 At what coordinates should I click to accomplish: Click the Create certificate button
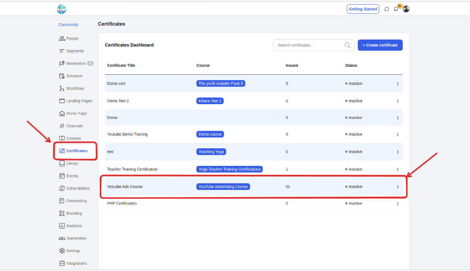[x=380, y=45]
